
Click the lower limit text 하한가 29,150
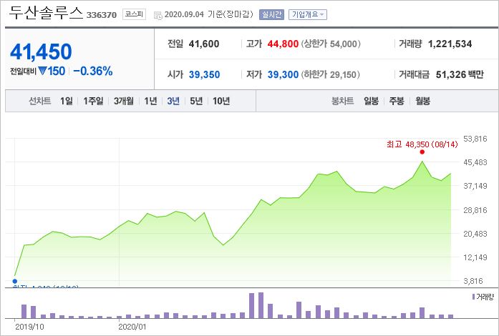(330, 74)
